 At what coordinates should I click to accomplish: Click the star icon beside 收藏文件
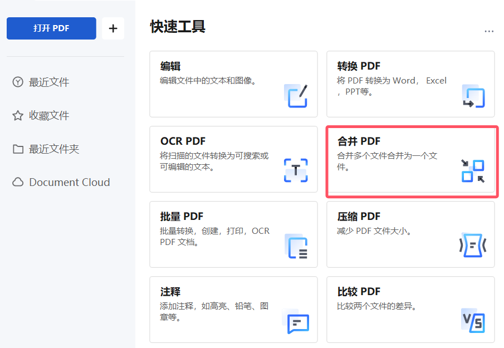tap(17, 115)
